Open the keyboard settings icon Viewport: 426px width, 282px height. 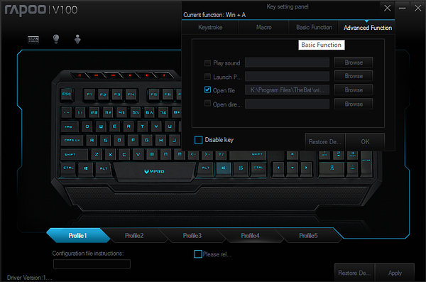click(x=33, y=40)
